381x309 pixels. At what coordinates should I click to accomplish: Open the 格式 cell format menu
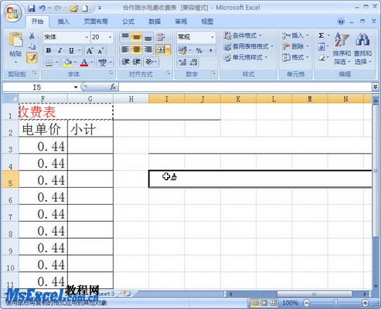click(x=295, y=57)
